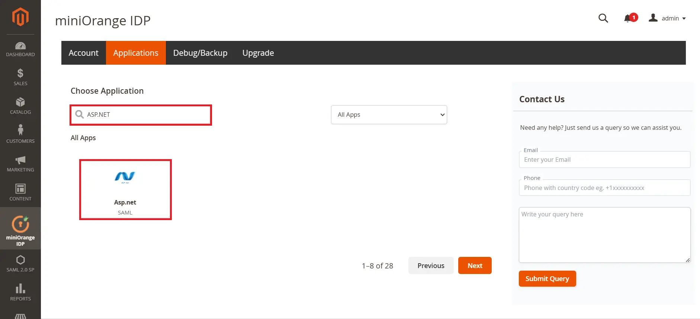Click the Phone input field
This screenshot has width=700, height=319.
pos(604,188)
